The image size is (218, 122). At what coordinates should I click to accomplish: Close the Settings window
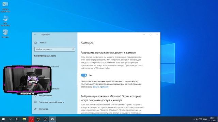click(x=157, y=35)
